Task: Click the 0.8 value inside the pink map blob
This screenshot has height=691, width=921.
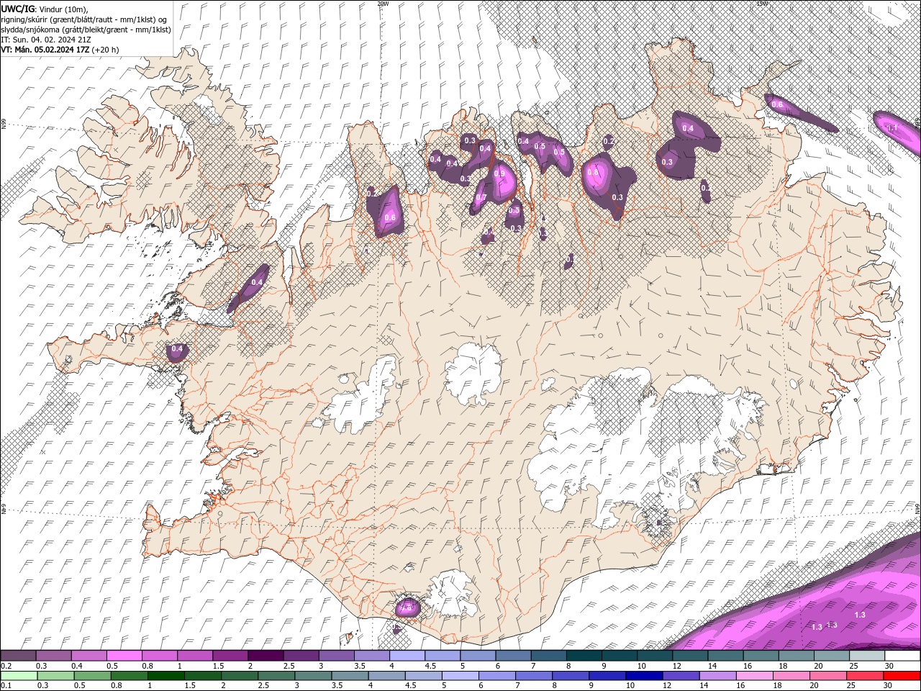Action: click(x=593, y=173)
